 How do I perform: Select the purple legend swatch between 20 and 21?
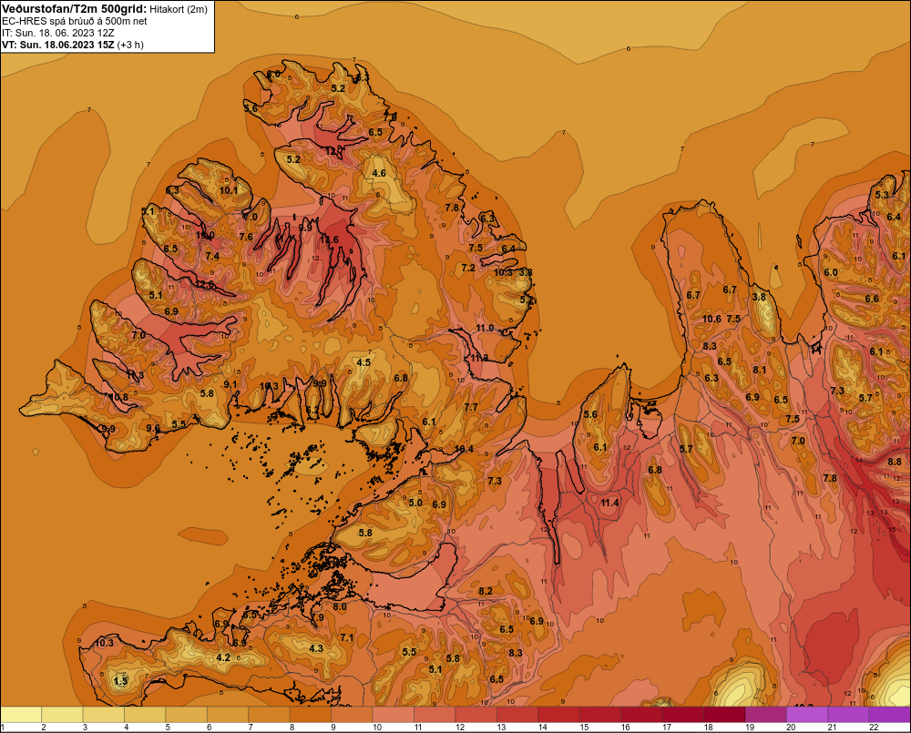[x=807, y=715]
